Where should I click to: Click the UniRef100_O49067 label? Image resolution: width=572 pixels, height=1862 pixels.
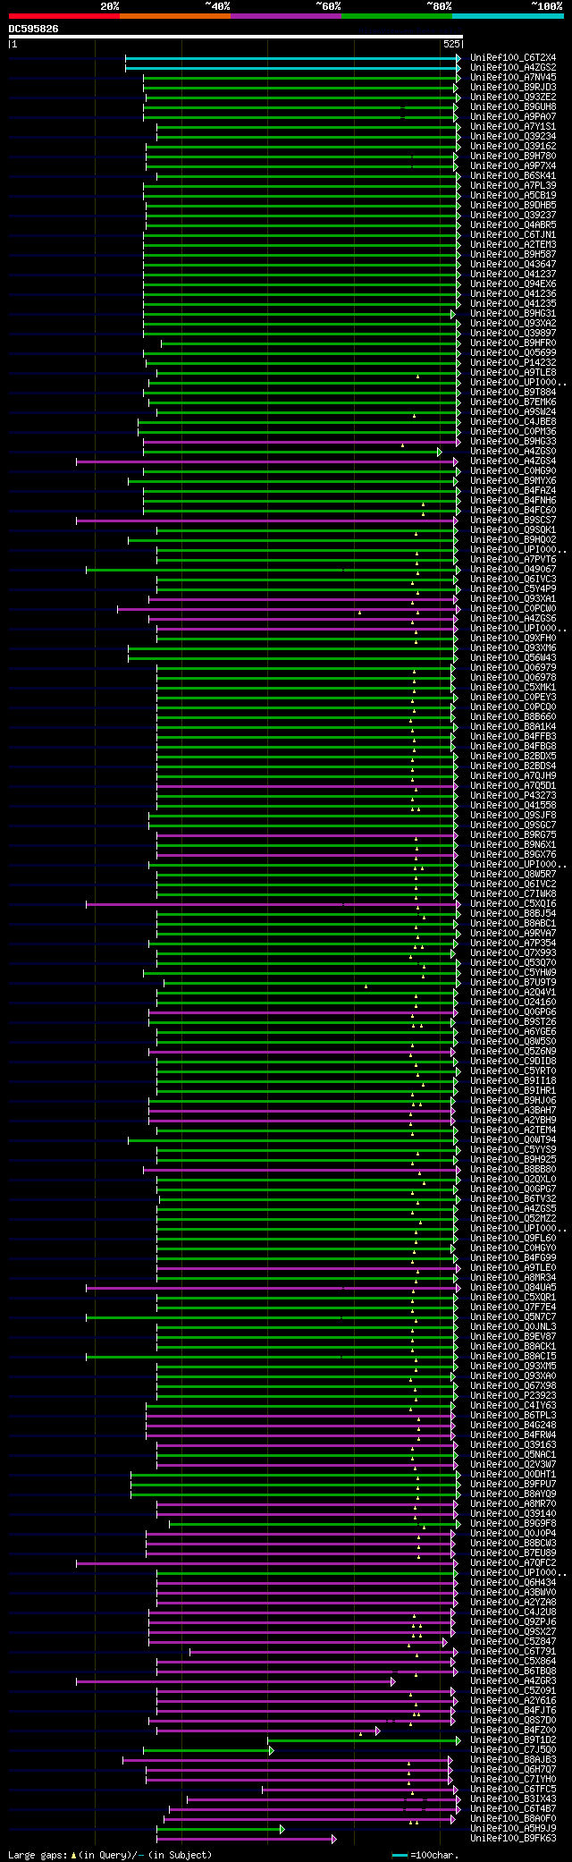pos(513,570)
